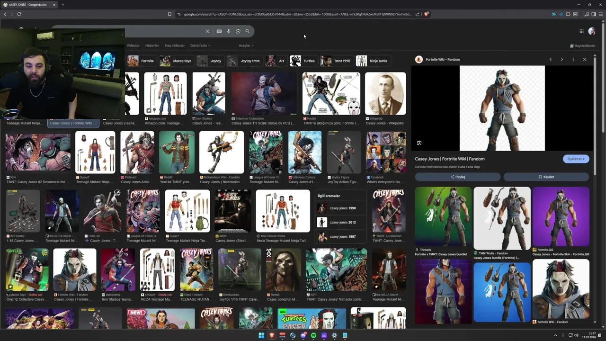Filter results by the Ninja turtle chip
The height and width of the screenshot is (341, 606).
coord(373,61)
